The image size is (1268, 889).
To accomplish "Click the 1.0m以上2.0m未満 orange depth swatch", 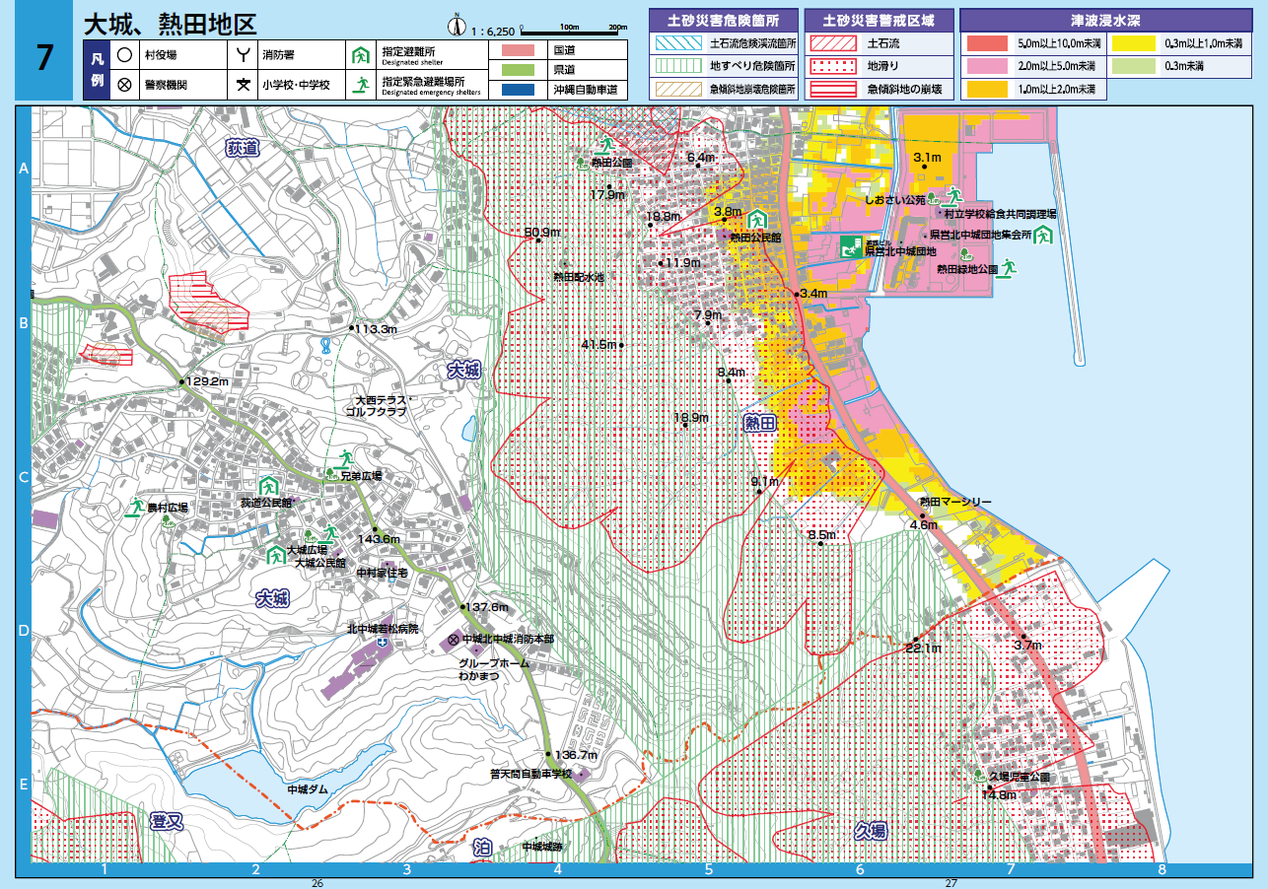I will (x=987, y=89).
